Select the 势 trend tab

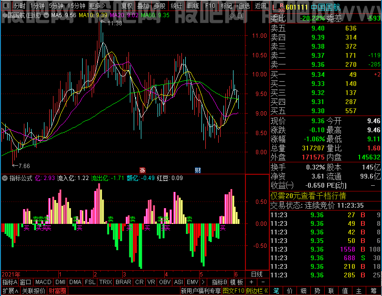click(317, 291)
